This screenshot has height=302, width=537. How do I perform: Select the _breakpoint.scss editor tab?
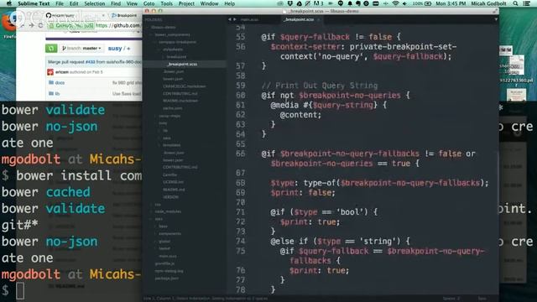click(299, 19)
